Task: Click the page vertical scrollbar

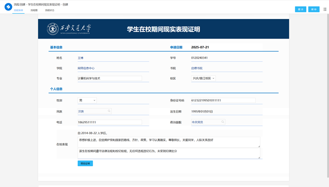Action: [328, 95]
